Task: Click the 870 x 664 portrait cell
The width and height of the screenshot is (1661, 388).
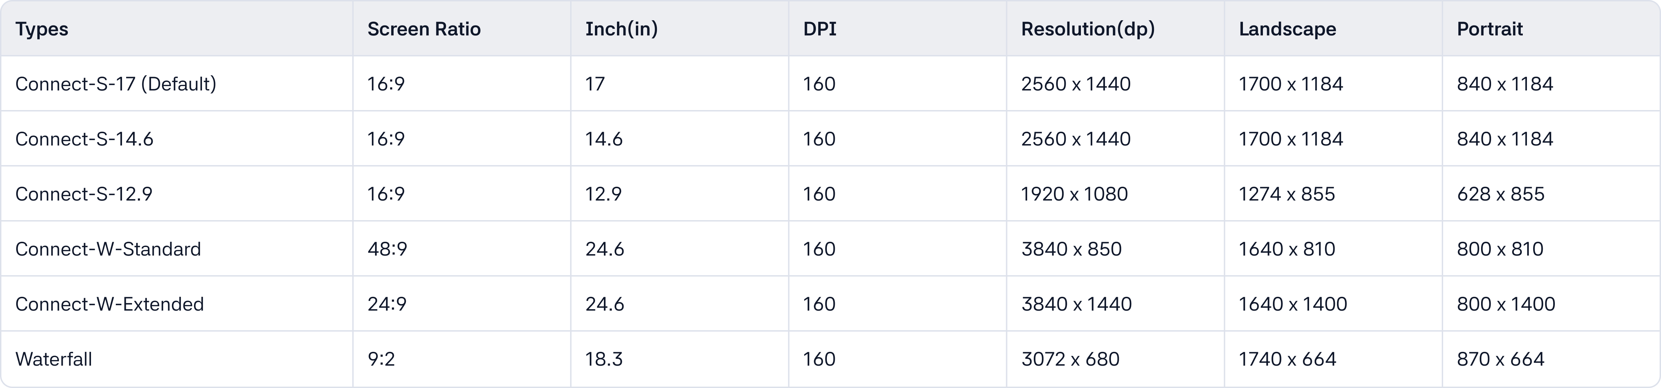Action: point(1500,359)
